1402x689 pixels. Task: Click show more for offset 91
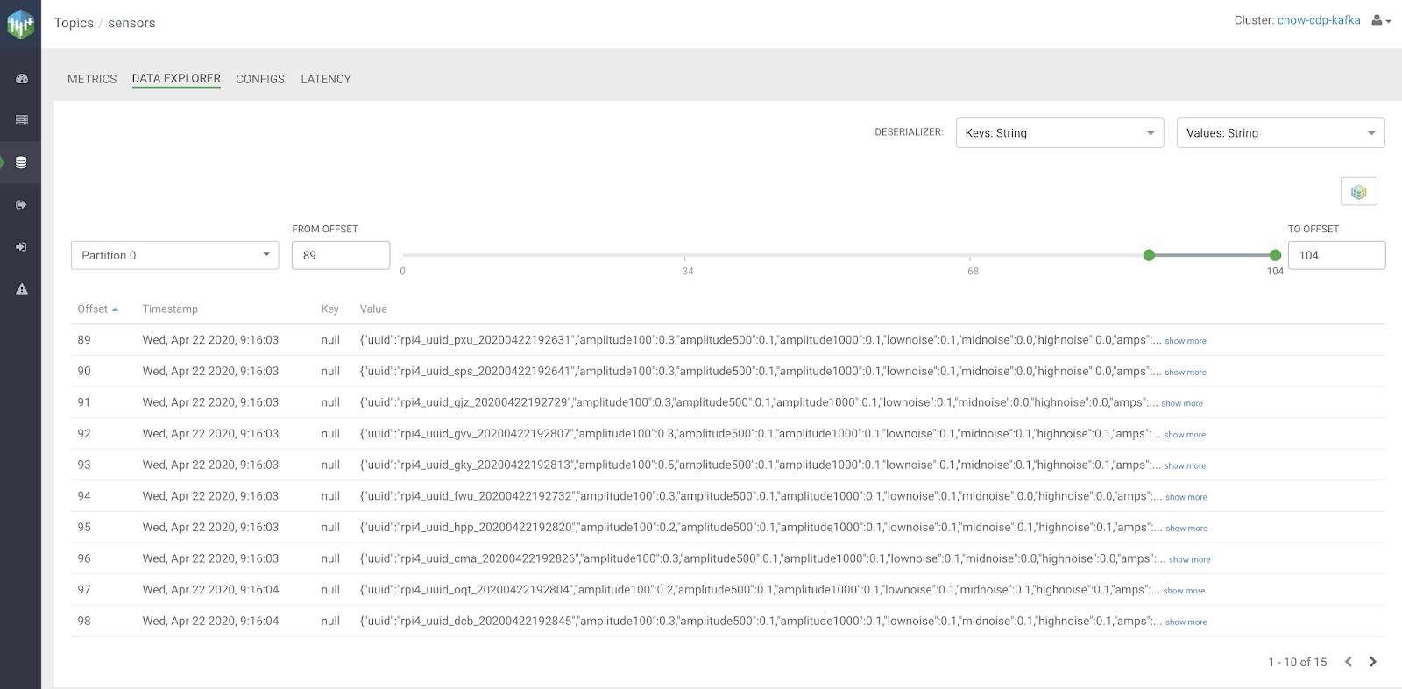tap(1182, 403)
